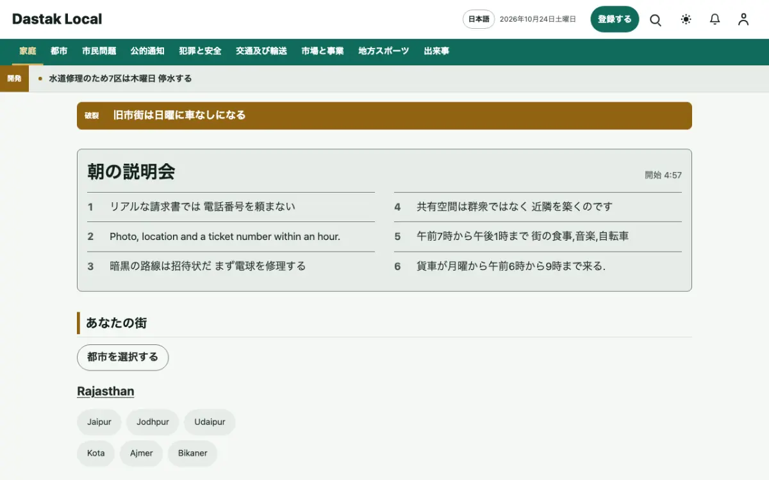The image size is (769, 480).
Task: Click the あなたの街 section heading
Action: pos(117,323)
